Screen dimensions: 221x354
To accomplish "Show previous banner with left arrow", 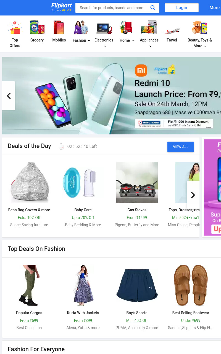I will click(x=9, y=96).
